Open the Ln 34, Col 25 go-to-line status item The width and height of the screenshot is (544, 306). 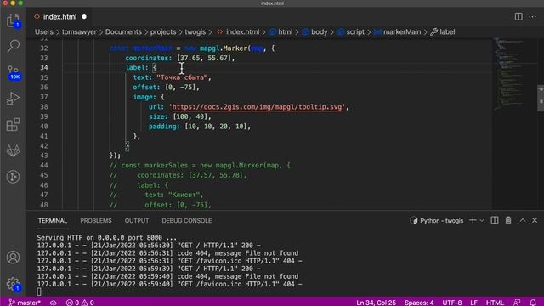click(376, 303)
